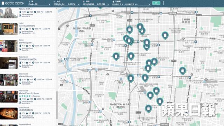
Task: Click the green search button
Action: point(156,3)
